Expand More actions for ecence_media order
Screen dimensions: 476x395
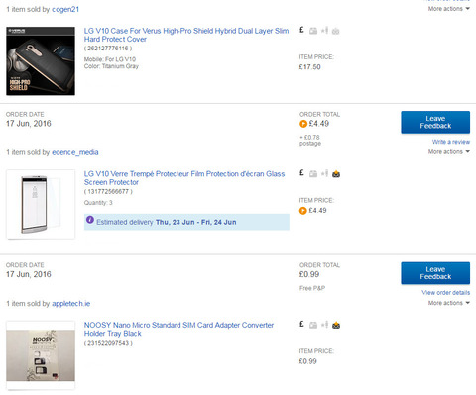[448, 152]
